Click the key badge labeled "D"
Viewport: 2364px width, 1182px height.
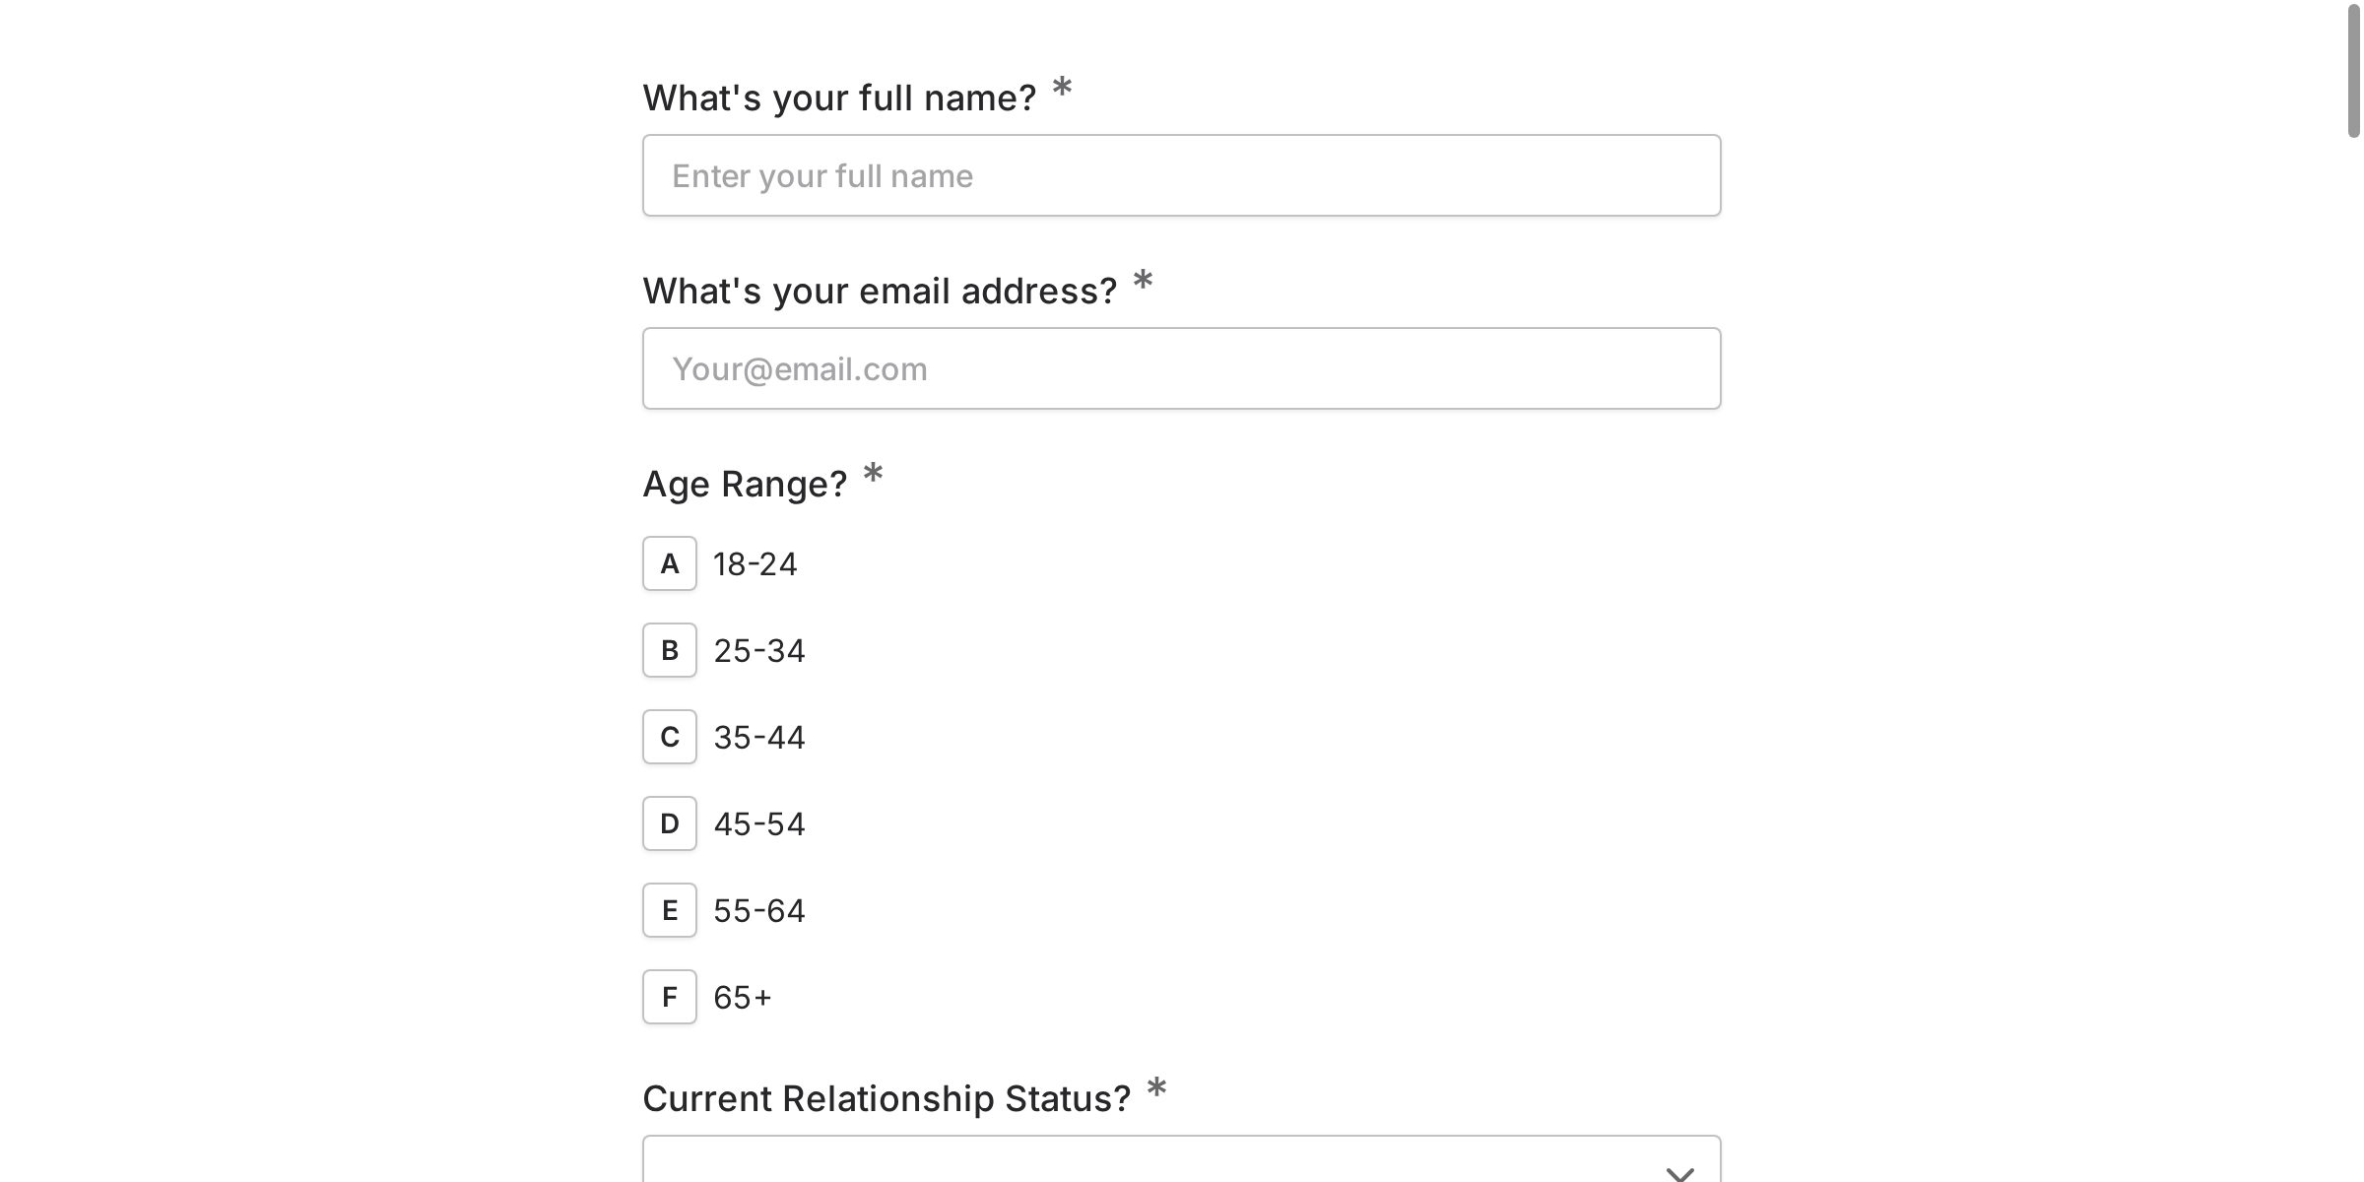pyautogui.click(x=669, y=823)
